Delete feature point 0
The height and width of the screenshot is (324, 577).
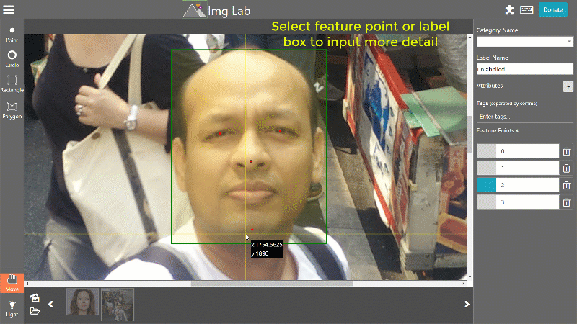pyautogui.click(x=566, y=151)
